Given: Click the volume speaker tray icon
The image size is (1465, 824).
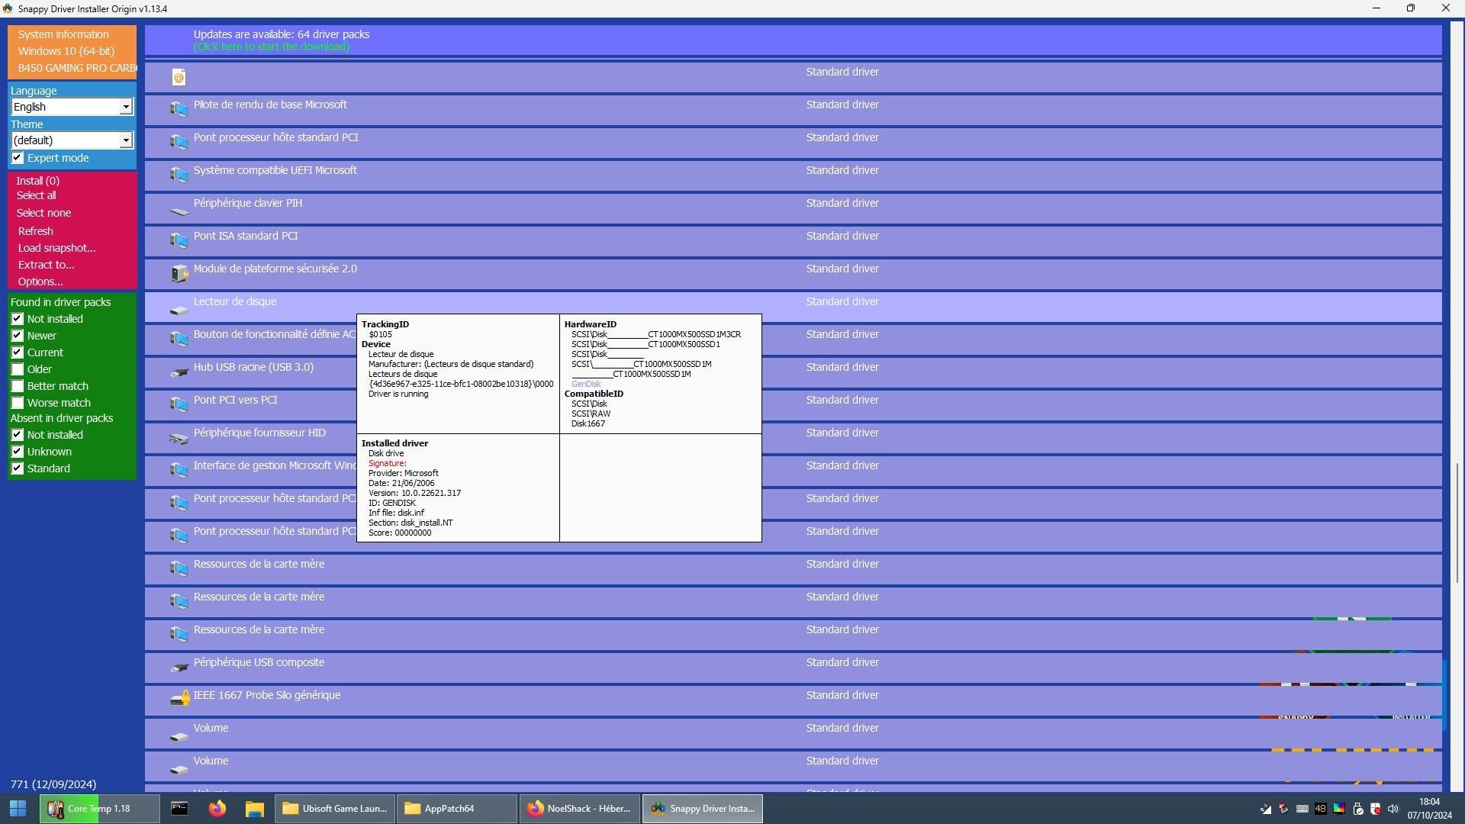Looking at the screenshot, I should click(1393, 809).
